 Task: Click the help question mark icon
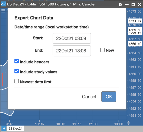coord(120,4)
